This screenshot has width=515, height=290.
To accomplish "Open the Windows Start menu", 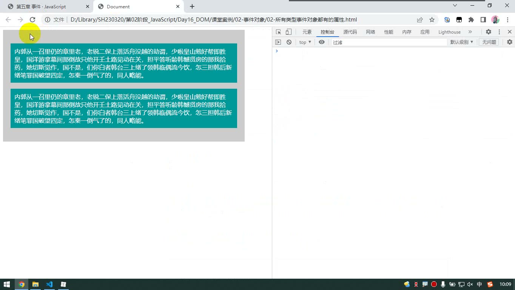I will 7,284.
